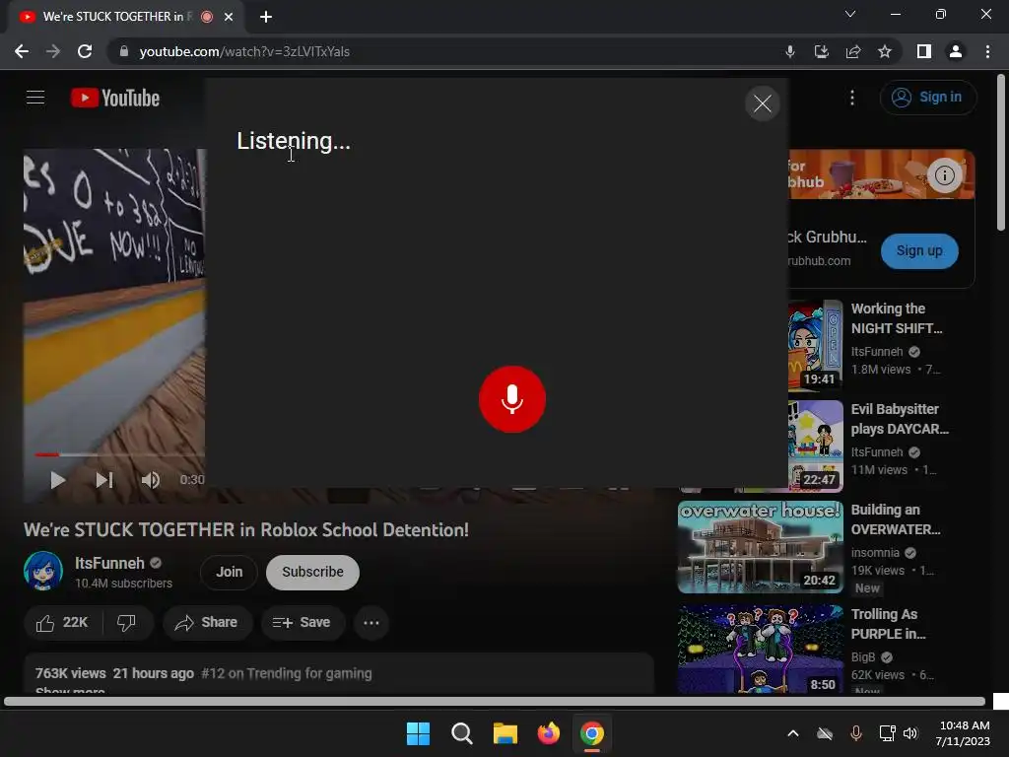
Task: Open the Windows Start menu
Action: (x=418, y=733)
